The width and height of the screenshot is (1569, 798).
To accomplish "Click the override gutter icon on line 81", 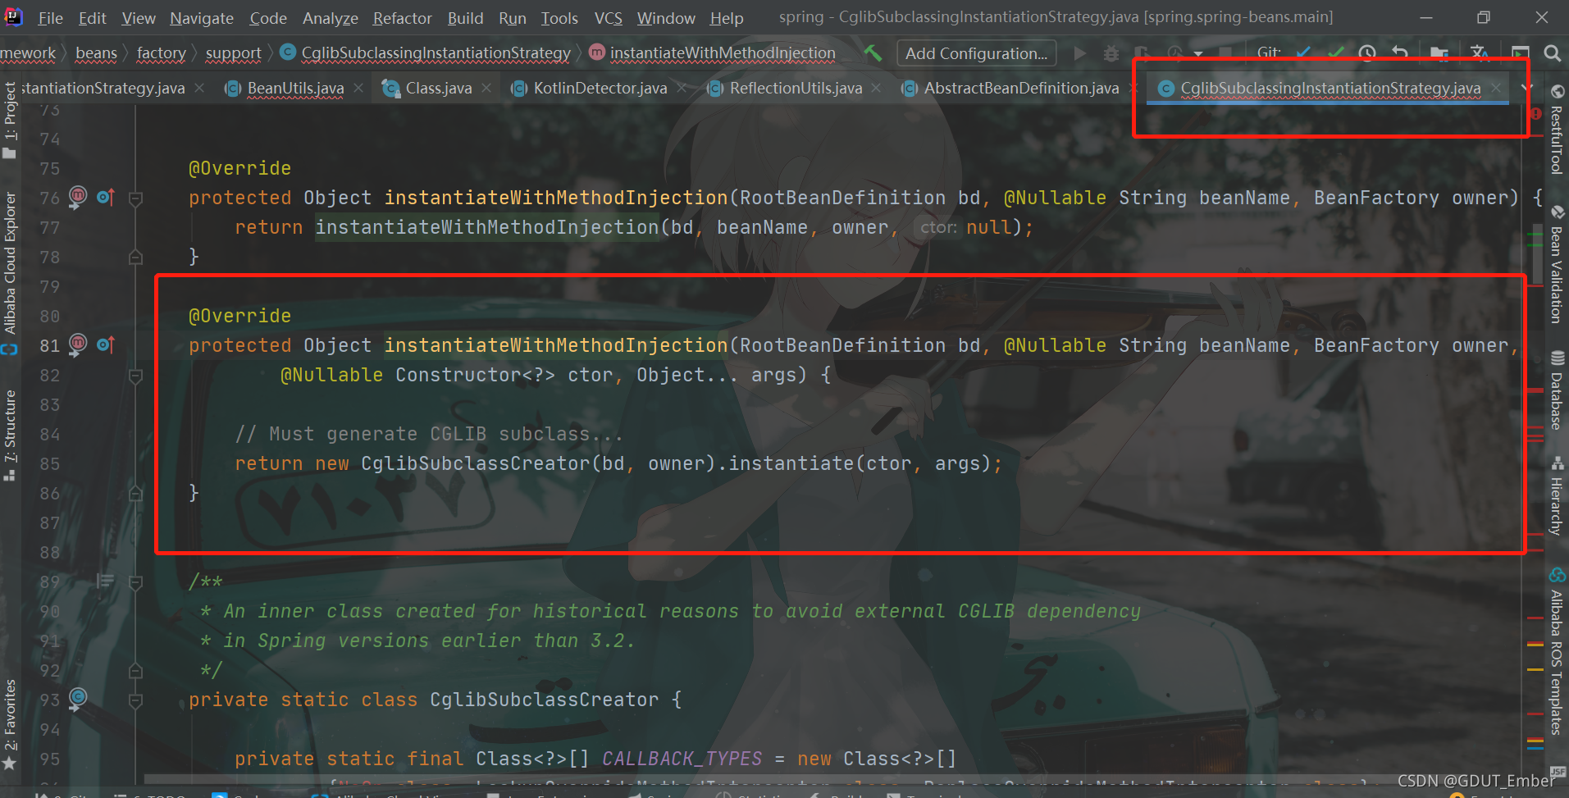I will click(106, 344).
